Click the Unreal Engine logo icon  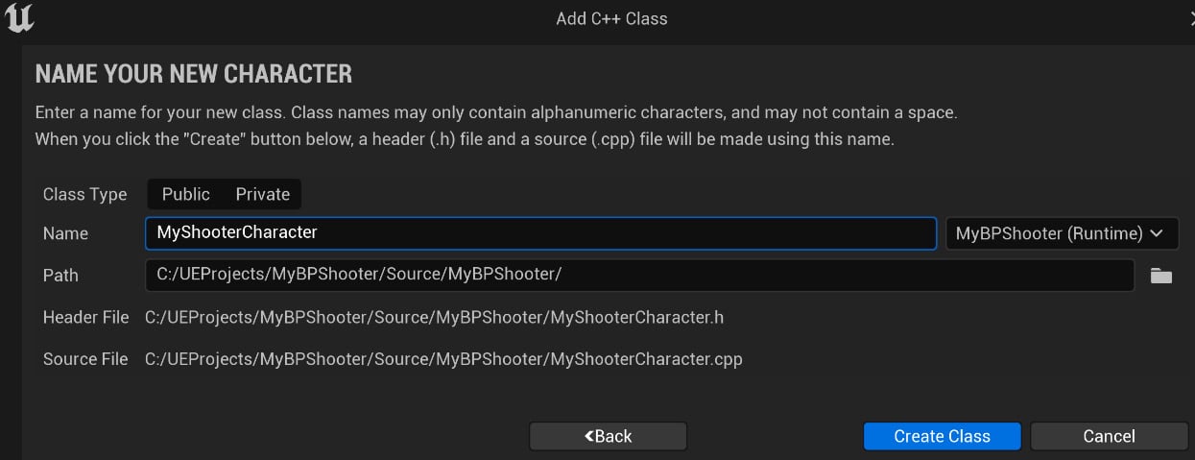coord(19,18)
